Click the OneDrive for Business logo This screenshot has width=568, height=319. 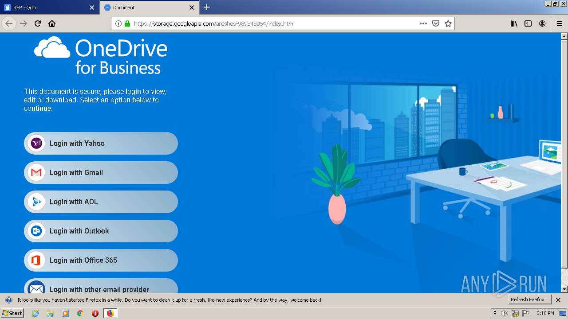[101, 55]
